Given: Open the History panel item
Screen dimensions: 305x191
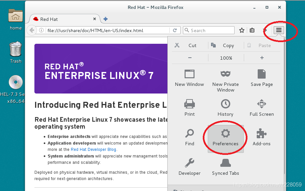Looking at the screenshot, I should (226, 107).
